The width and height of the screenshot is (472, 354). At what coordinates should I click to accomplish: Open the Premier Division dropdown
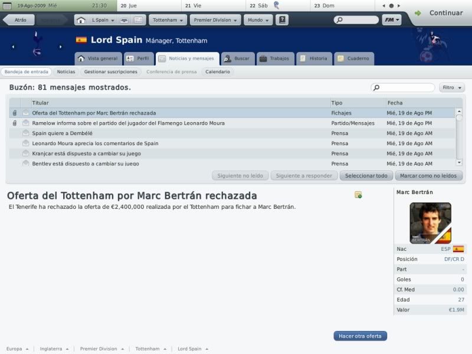(x=215, y=20)
